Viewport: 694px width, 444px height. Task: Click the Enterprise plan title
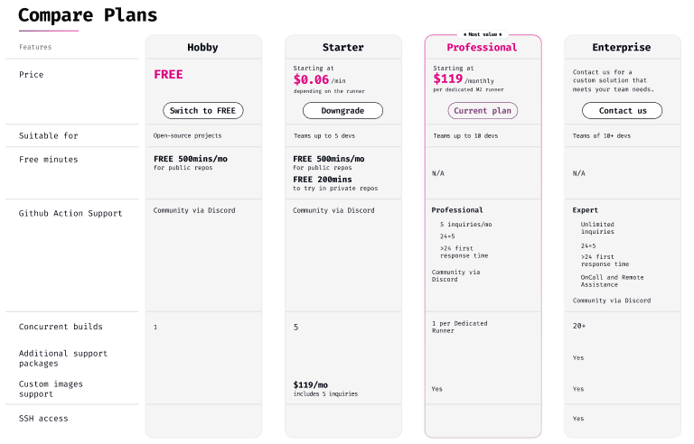click(x=622, y=47)
